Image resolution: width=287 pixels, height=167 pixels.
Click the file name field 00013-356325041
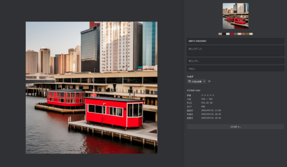[235, 41]
